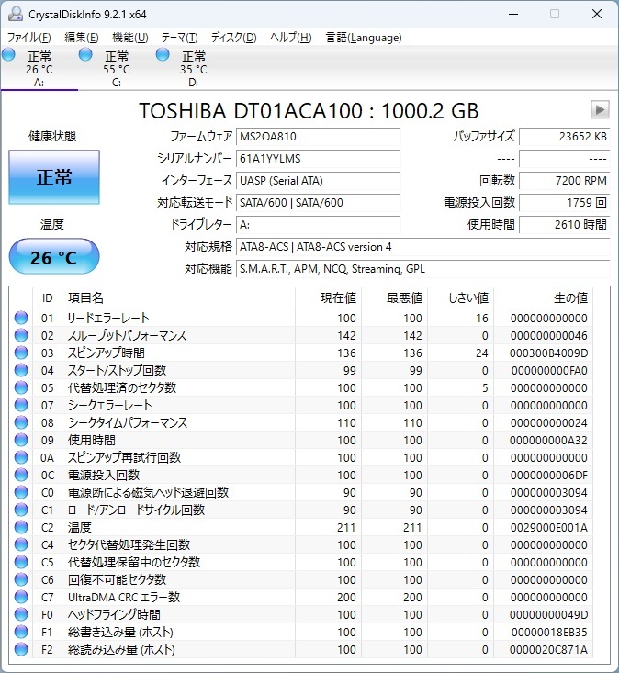Click the status orb for シークタイムパフォーマンス row
This screenshot has height=673, width=619.
(21, 422)
